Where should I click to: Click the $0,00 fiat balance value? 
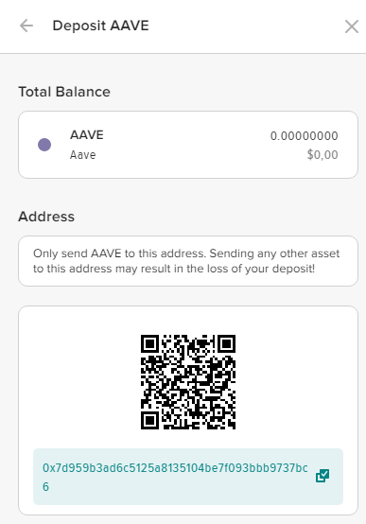[322, 155]
